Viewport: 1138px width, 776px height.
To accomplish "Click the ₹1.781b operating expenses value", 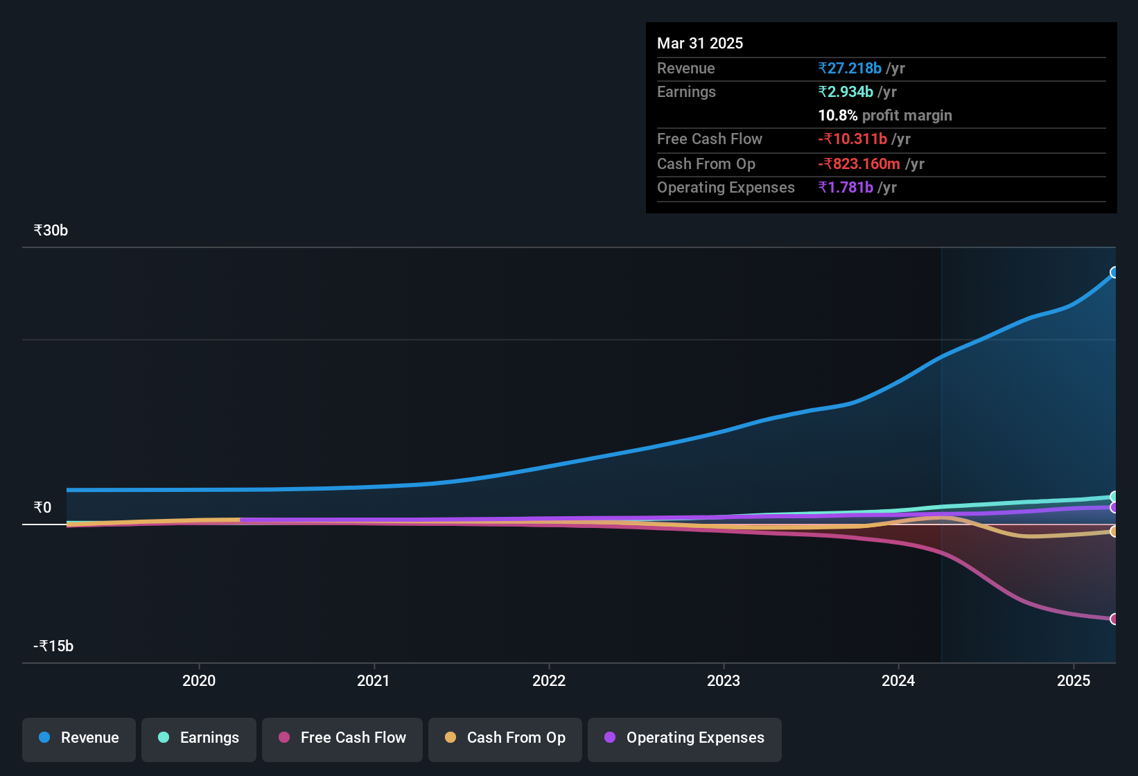I will click(x=846, y=187).
